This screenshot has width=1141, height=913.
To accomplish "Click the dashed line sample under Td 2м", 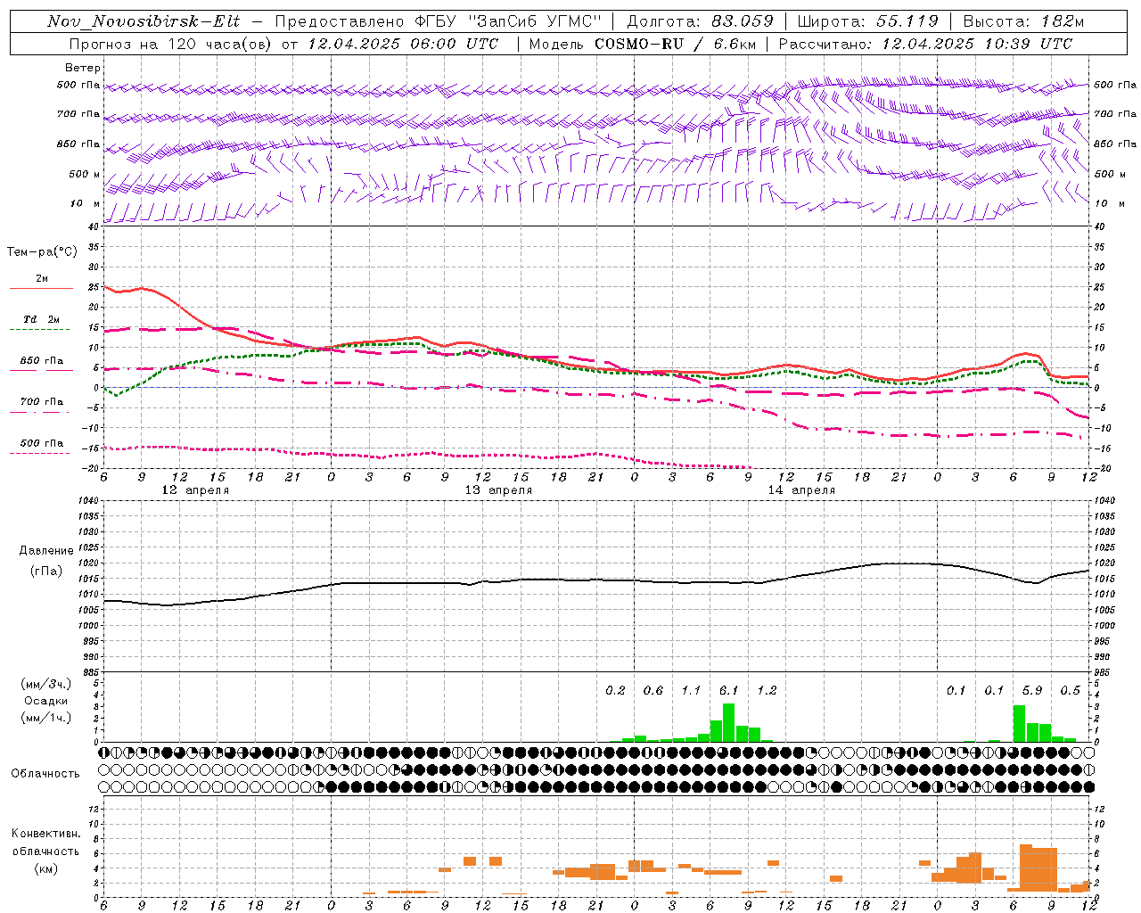I will coord(39,330).
